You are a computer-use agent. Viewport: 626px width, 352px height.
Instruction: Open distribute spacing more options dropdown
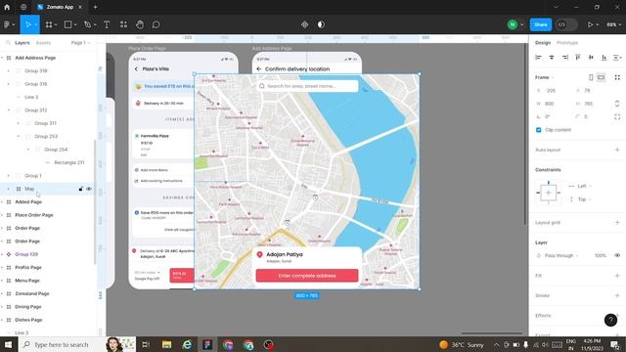(617, 58)
